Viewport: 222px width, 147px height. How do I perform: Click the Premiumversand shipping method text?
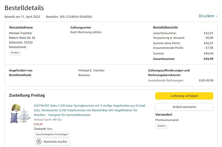pyautogui.click(x=167, y=120)
